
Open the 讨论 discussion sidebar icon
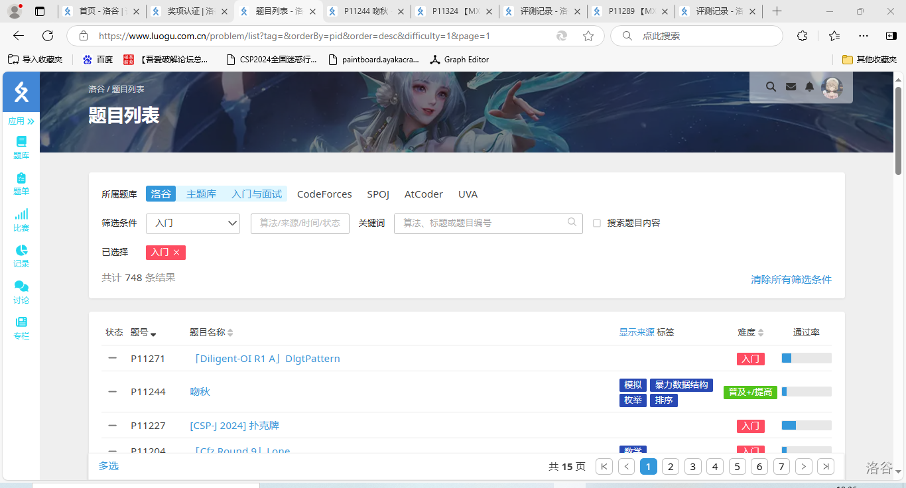pyautogui.click(x=21, y=292)
